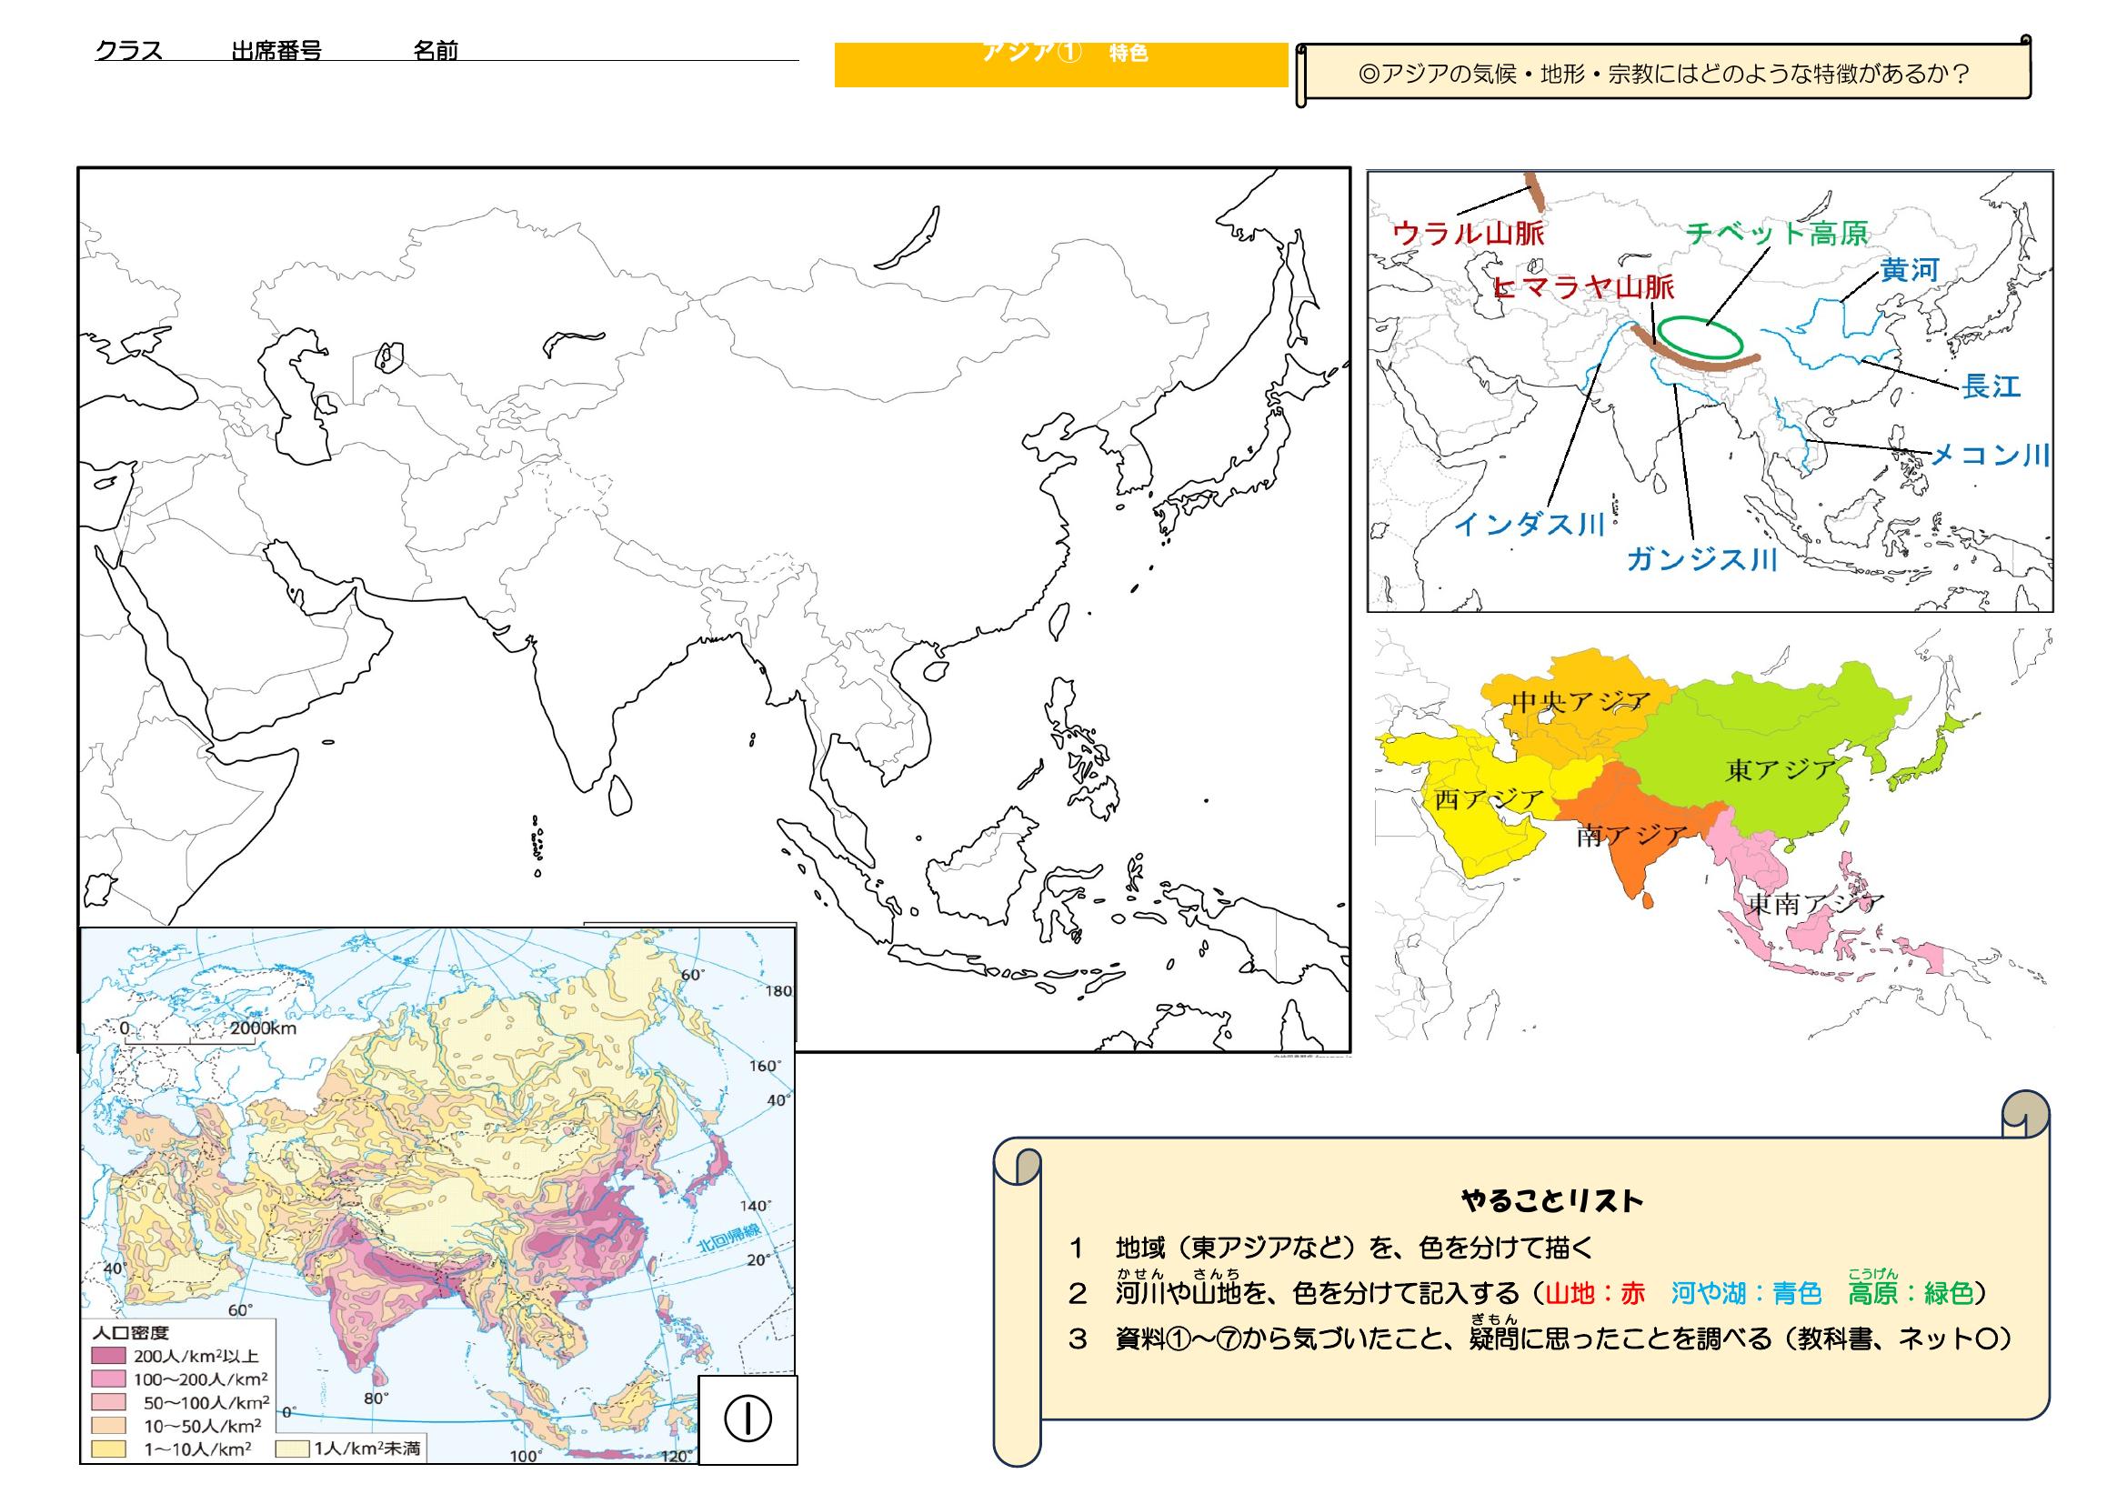Click the 西アジア region label
Viewport: 2127px width, 1504px height.
1490,799
